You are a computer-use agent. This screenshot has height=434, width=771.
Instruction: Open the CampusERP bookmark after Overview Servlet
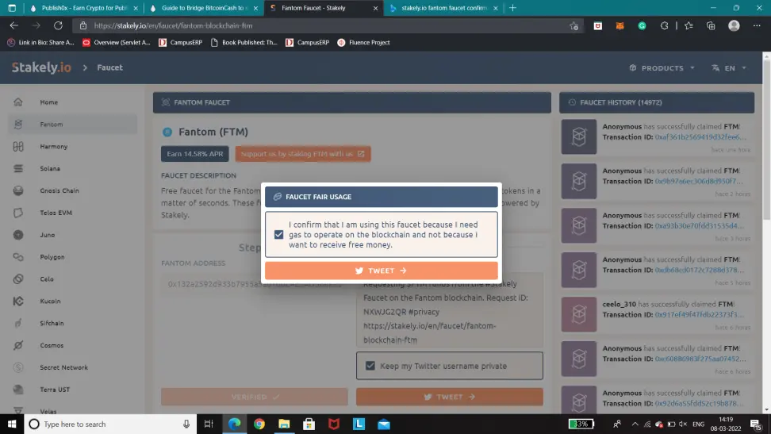181,42
